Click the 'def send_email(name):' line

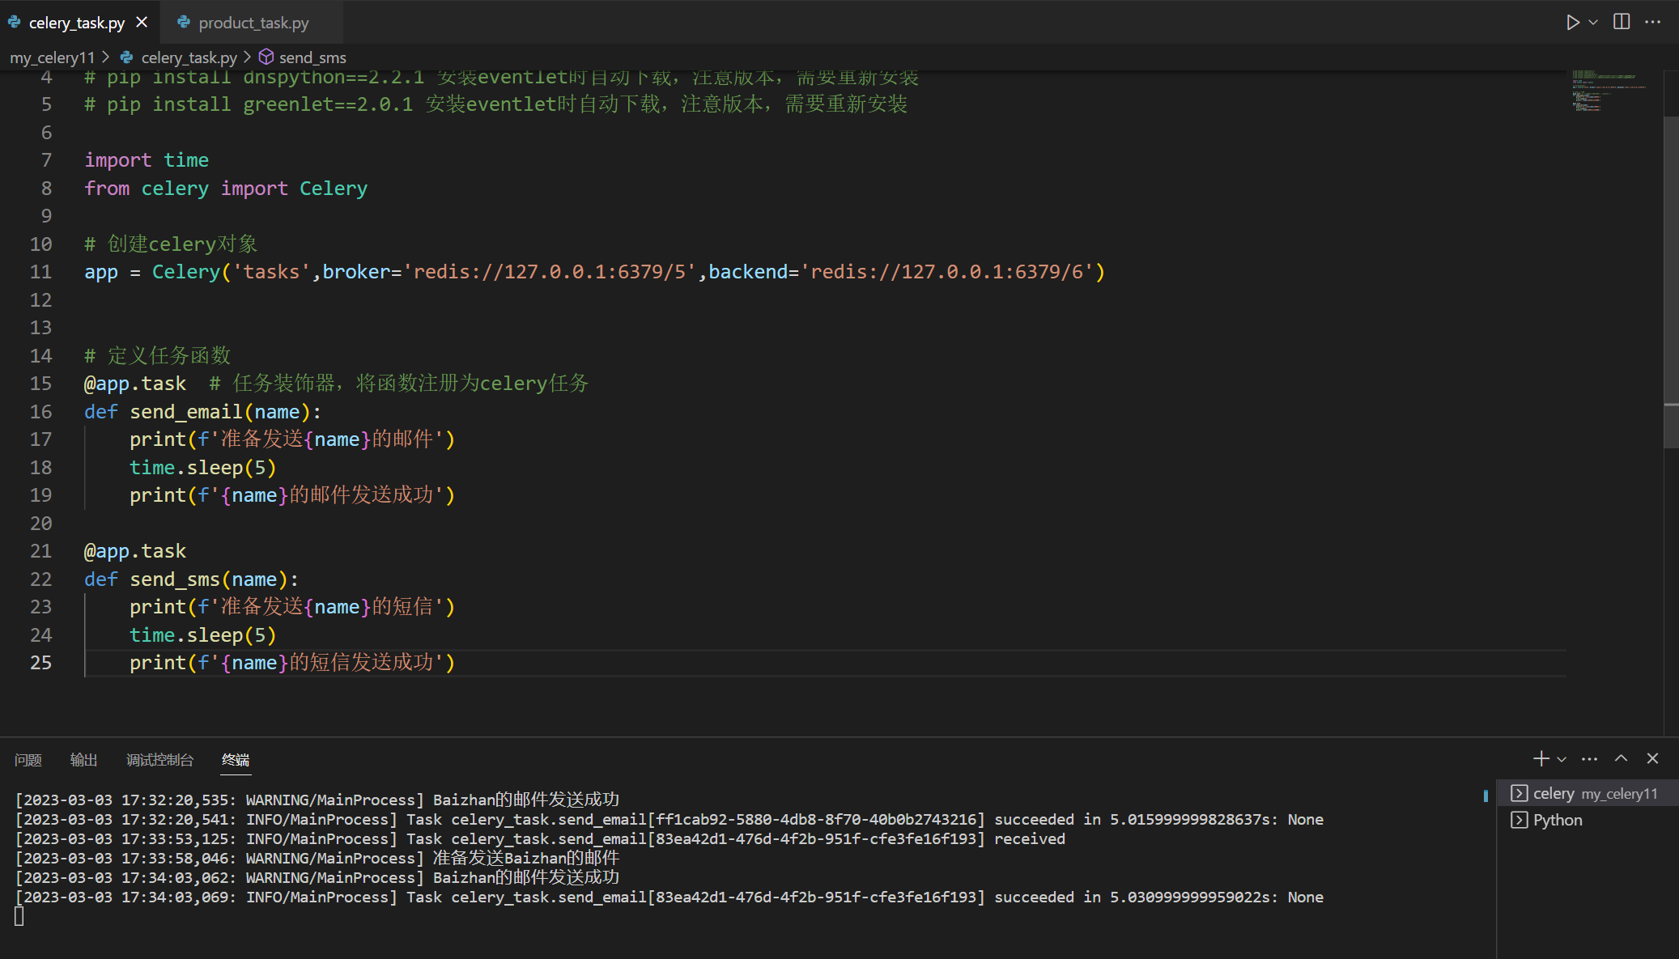(x=202, y=412)
